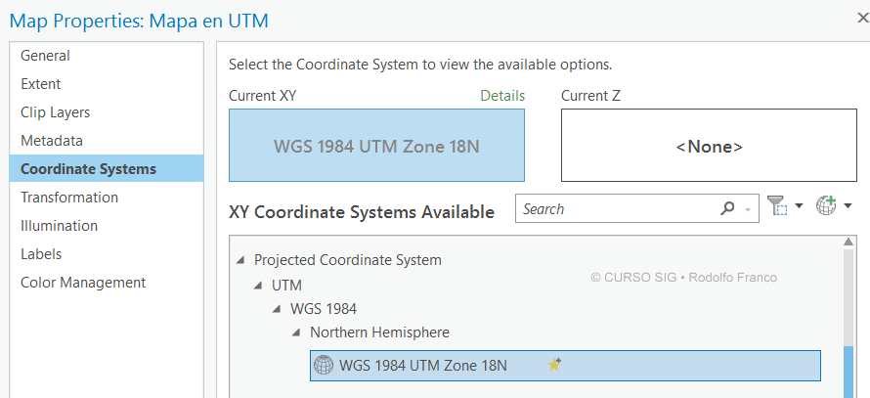The height and width of the screenshot is (398, 870).
Task: Switch to the Transformation page
Action: pos(69,198)
